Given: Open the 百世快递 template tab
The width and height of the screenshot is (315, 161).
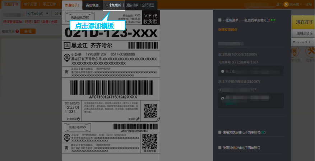Looking at the screenshot, I should pyautogui.click(x=93, y=5).
